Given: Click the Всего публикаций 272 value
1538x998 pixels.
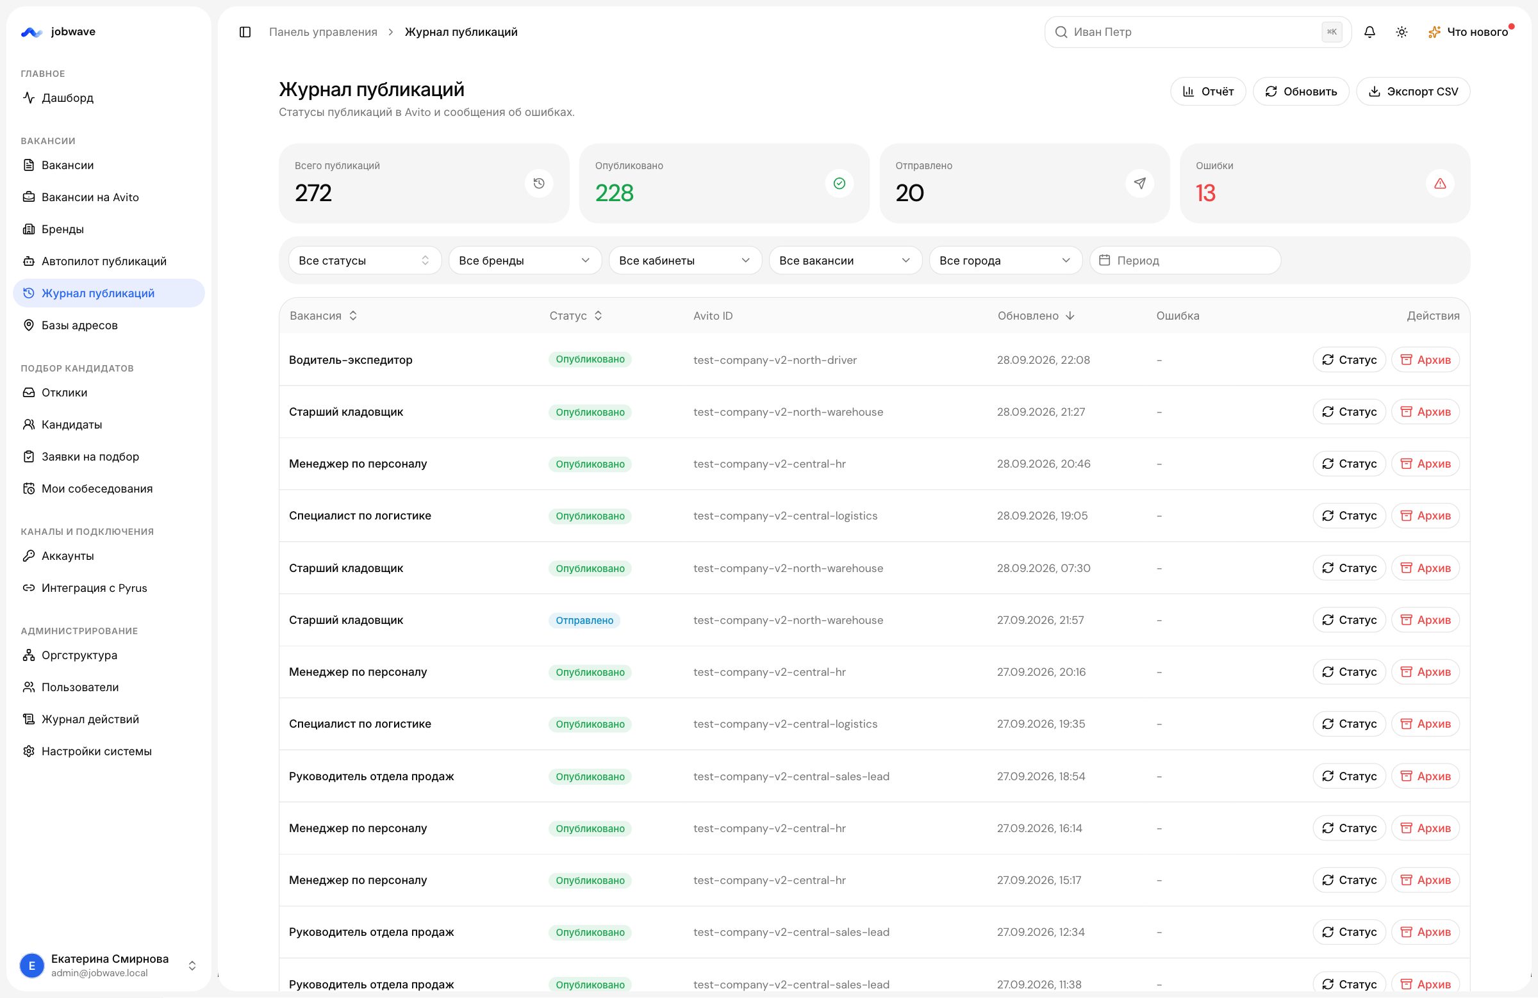Looking at the screenshot, I should click(313, 193).
